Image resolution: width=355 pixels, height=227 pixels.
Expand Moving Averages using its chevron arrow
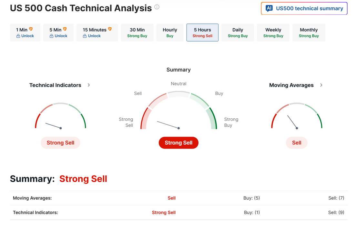(x=321, y=85)
